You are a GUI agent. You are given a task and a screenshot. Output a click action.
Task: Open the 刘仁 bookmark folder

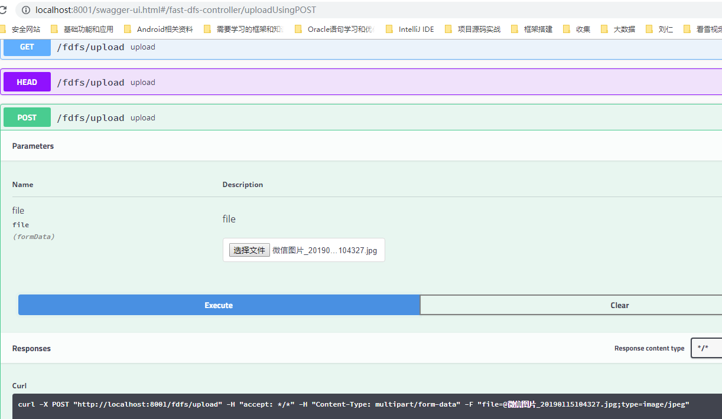(659, 29)
